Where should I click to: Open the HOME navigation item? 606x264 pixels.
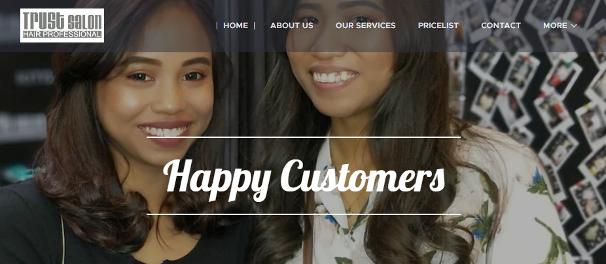click(236, 26)
